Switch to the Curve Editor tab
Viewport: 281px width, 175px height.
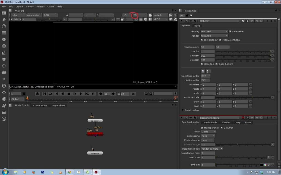point(40,106)
